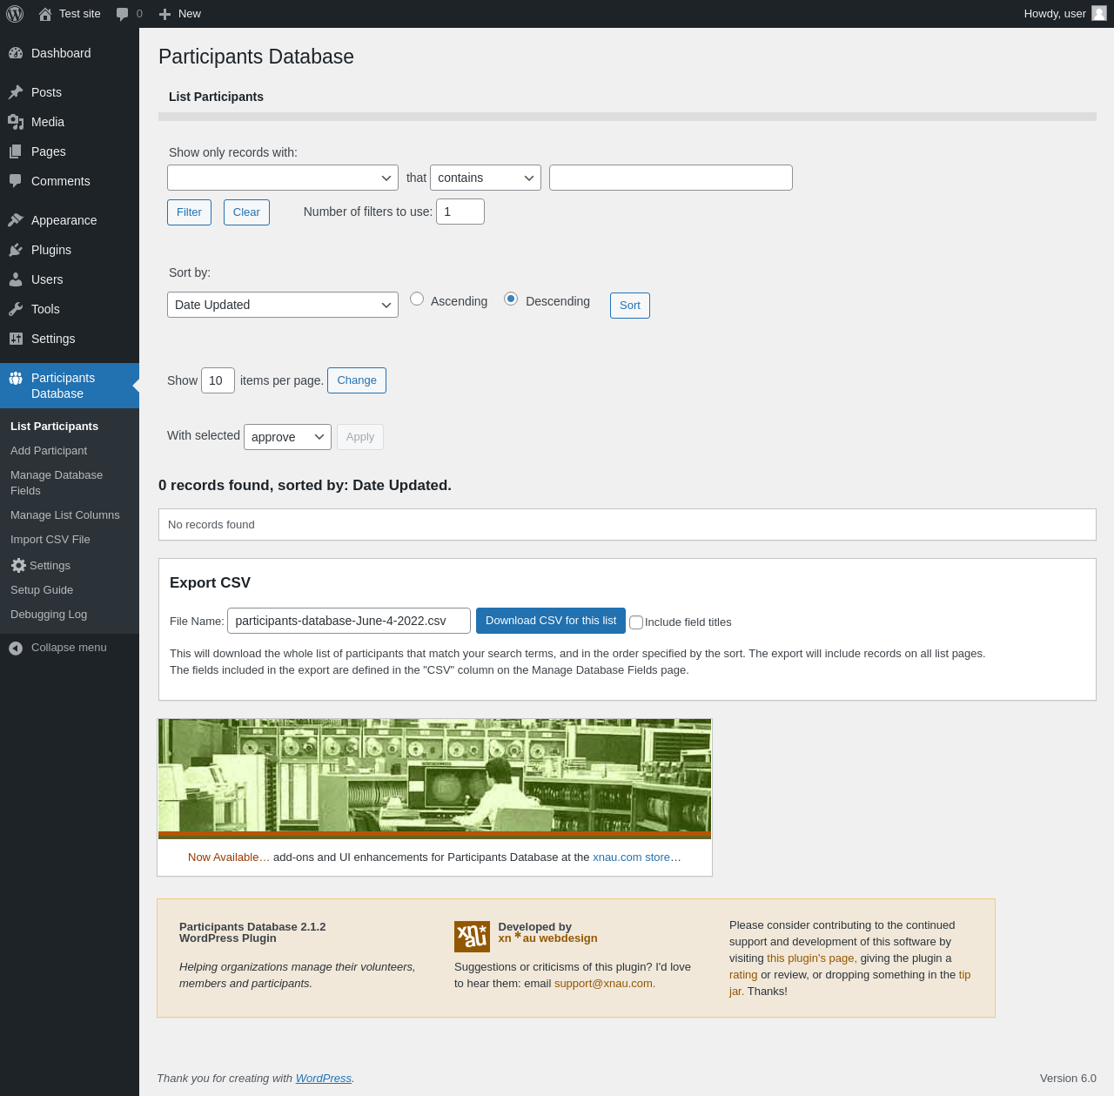Click the Media icon in sidebar
Image resolution: width=1114 pixels, height=1096 pixels.
point(16,122)
